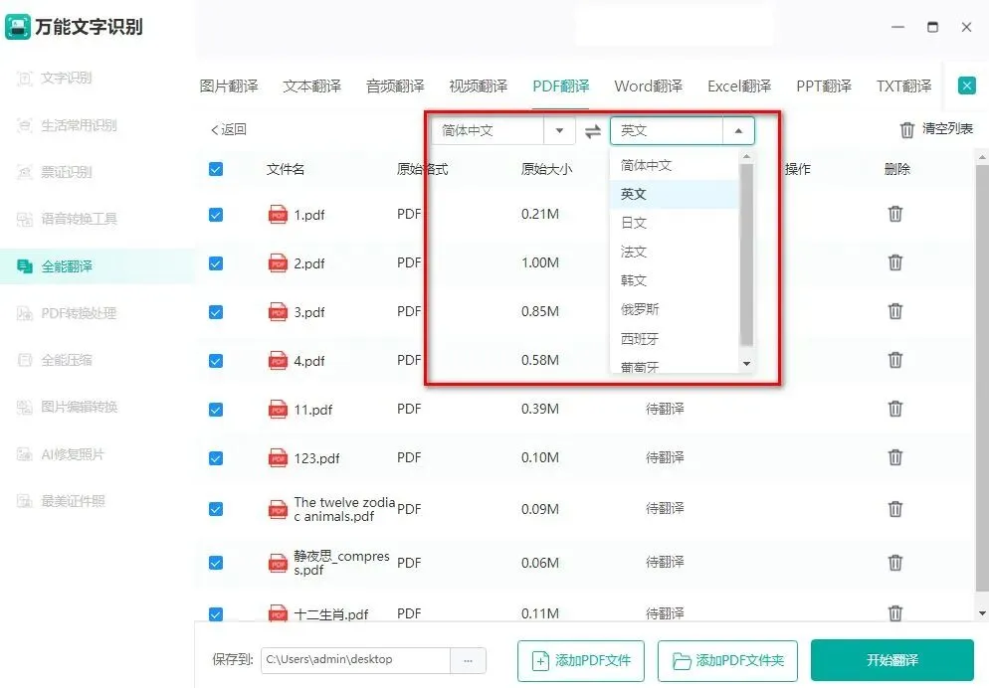Remove The twelve zodiac animals.pdf trash icon
989x688 pixels.
[895, 508]
